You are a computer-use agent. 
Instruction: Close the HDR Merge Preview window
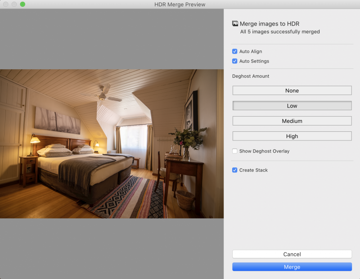[x=5, y=4]
